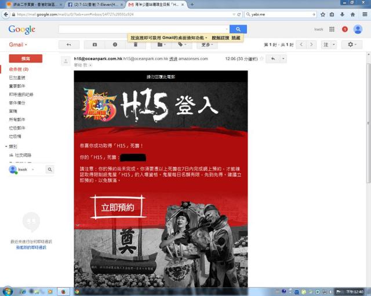Click the browser back arrow button
The width and height of the screenshot is (371, 296).
tap(6, 14)
